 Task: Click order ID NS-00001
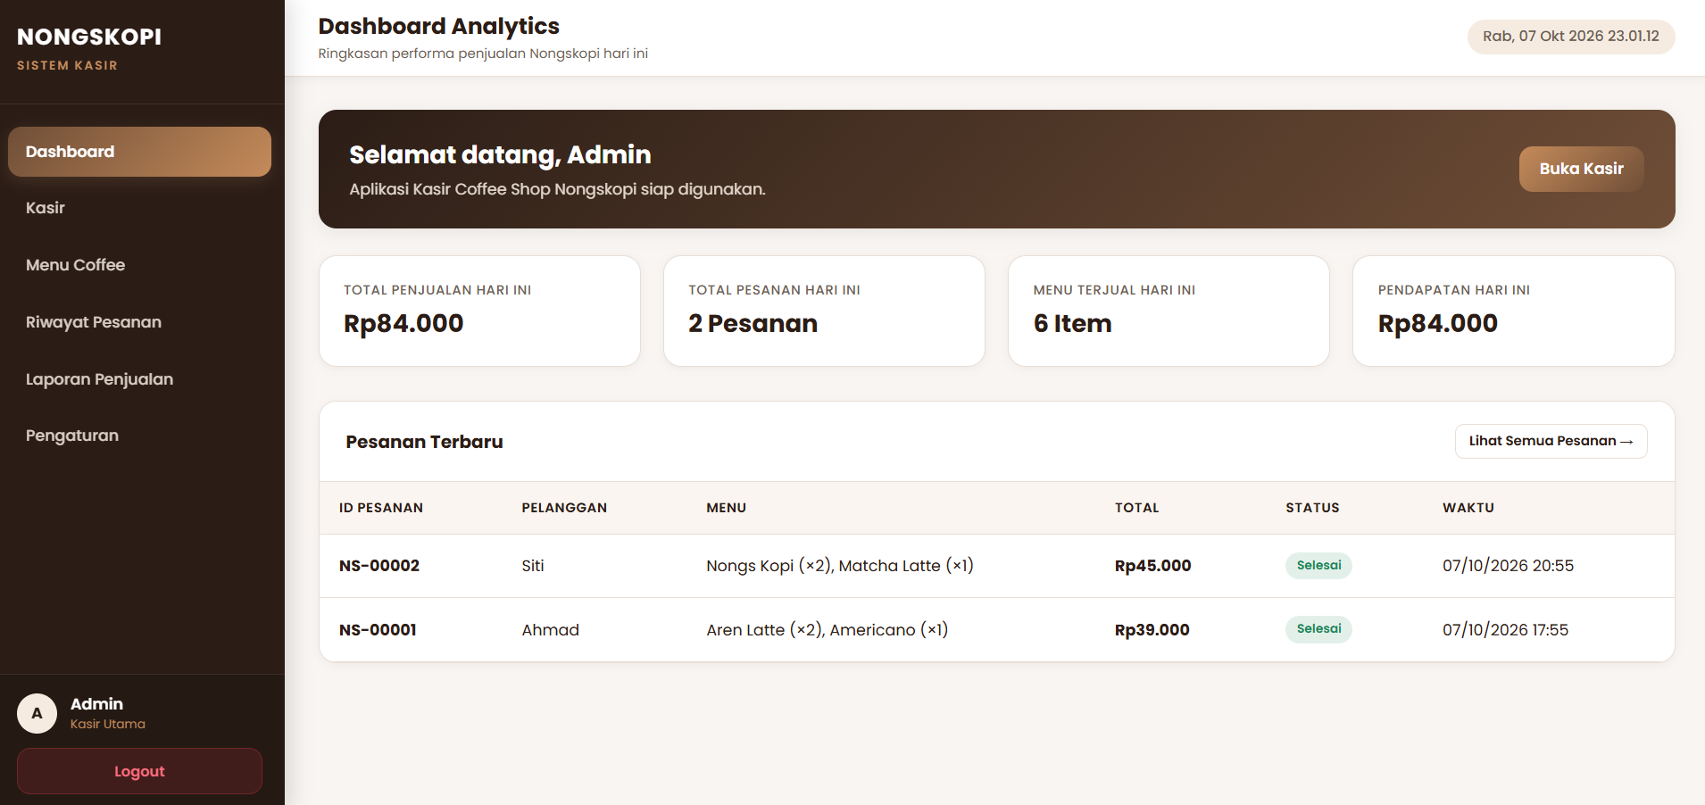click(x=378, y=630)
